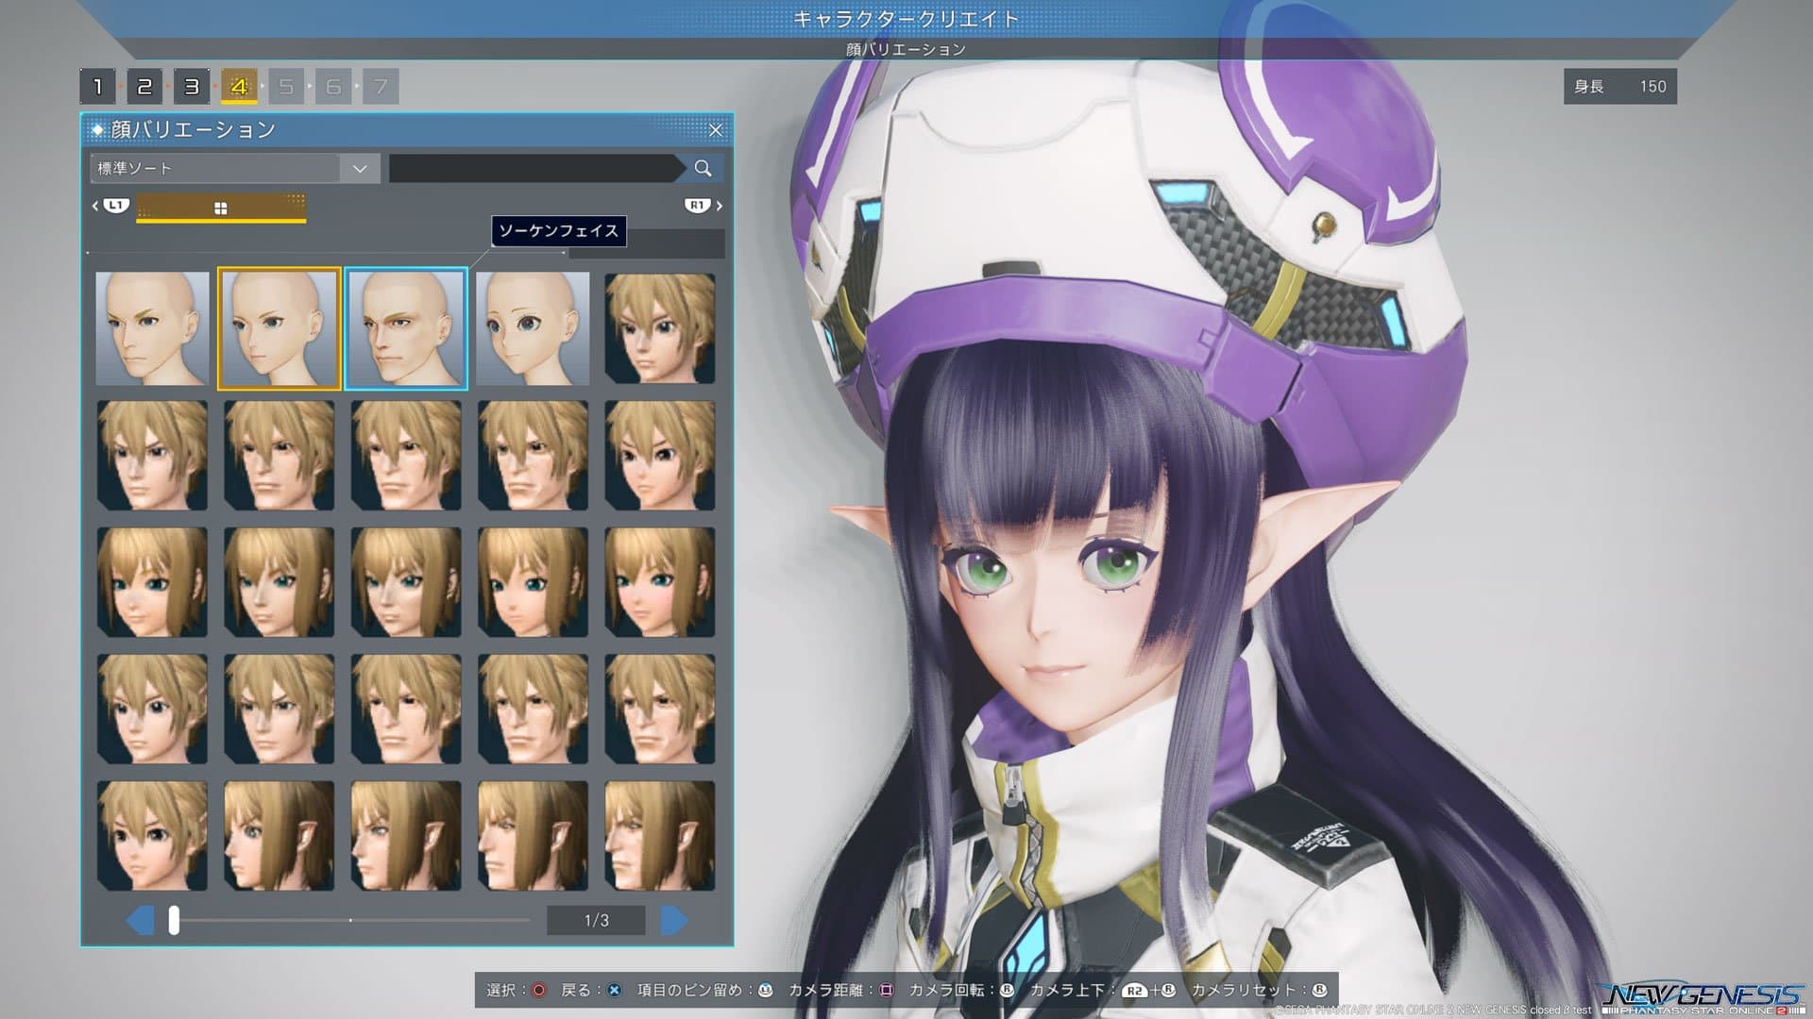1813x1019 pixels.
Task: Click the 身長 150 height display
Action: [1620, 87]
